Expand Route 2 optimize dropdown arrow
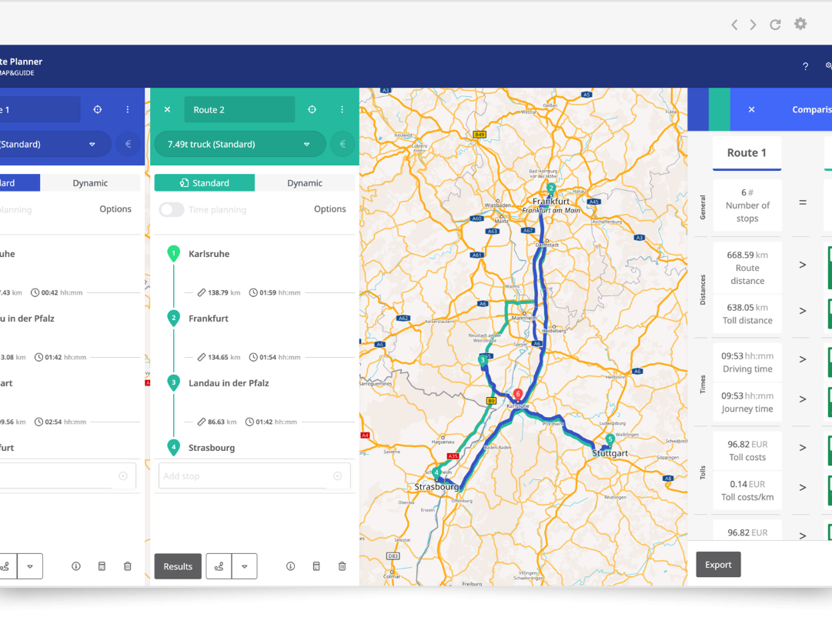The image size is (832, 624). [245, 566]
